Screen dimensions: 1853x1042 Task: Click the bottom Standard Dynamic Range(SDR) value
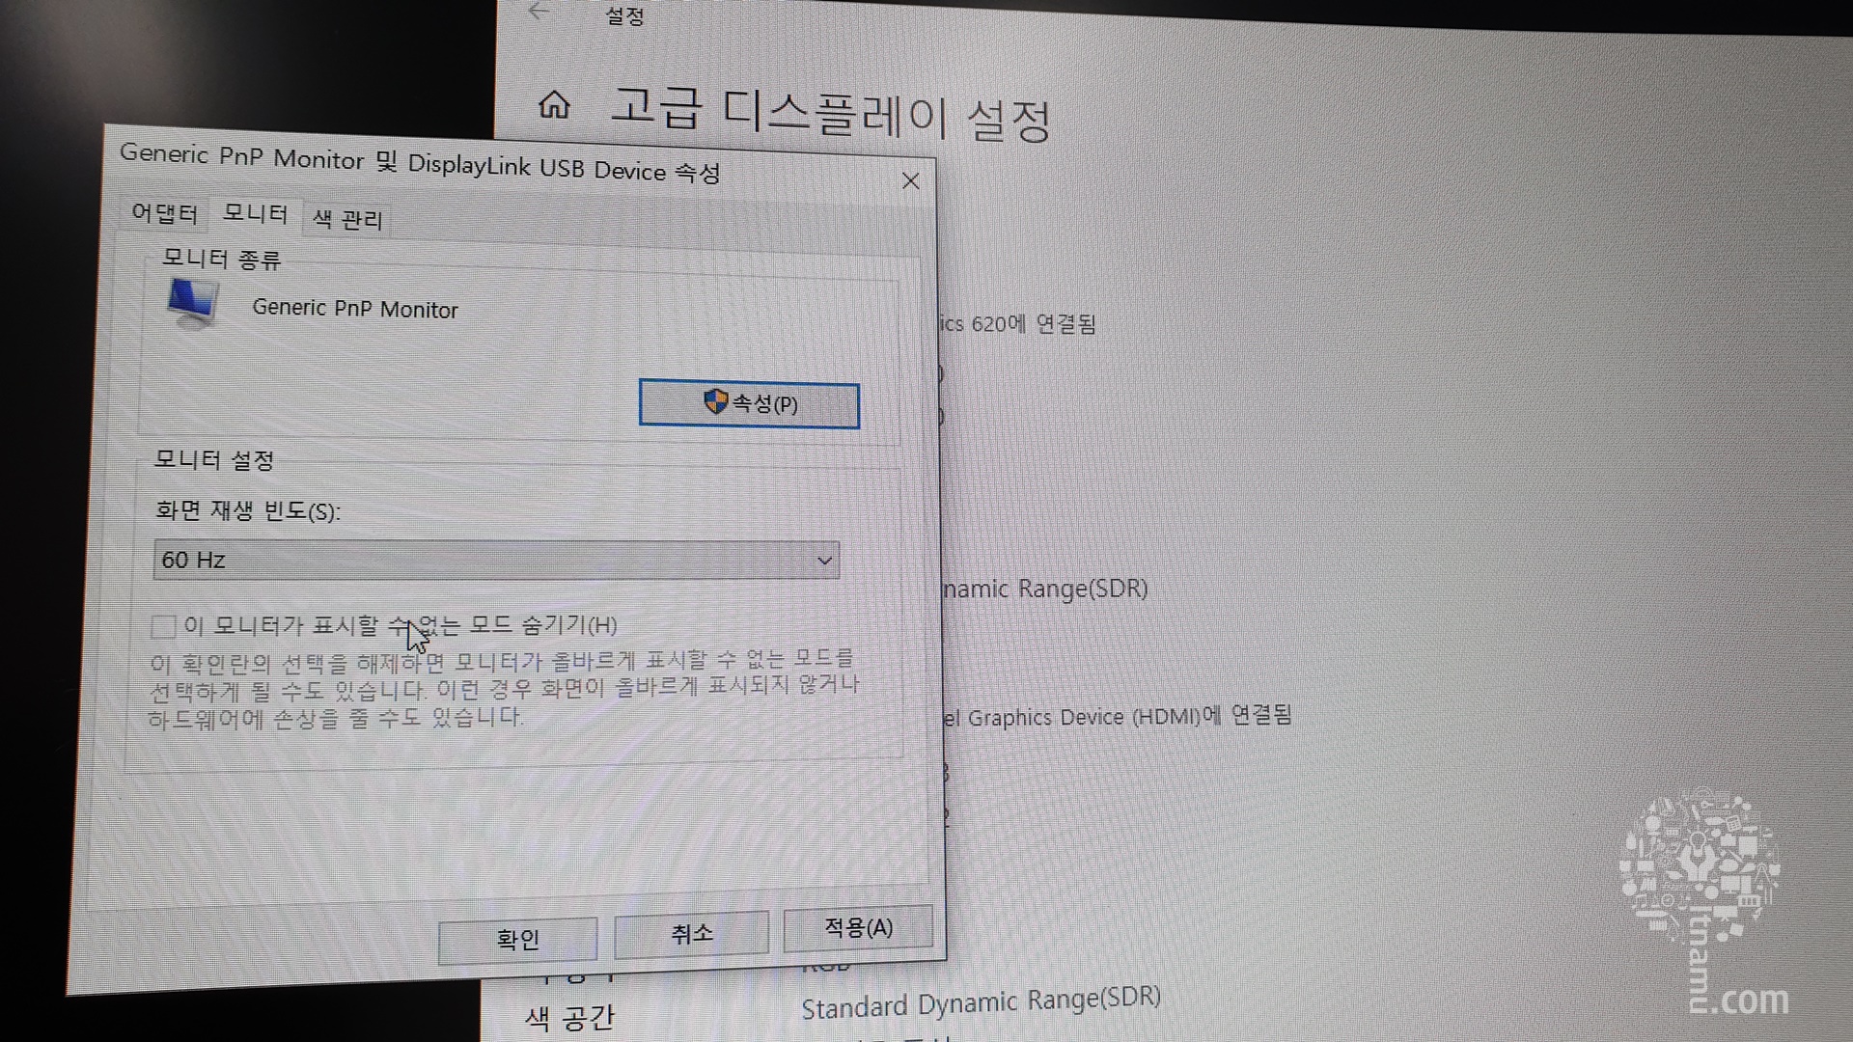pyautogui.click(x=981, y=1003)
